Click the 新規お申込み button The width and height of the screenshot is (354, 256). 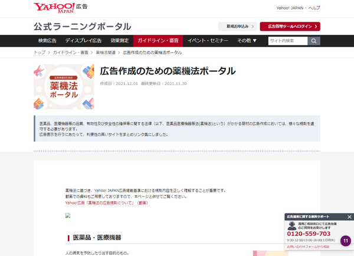(238, 27)
